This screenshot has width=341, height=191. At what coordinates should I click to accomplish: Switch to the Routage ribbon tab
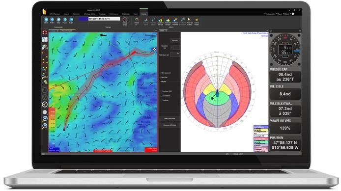102,14
